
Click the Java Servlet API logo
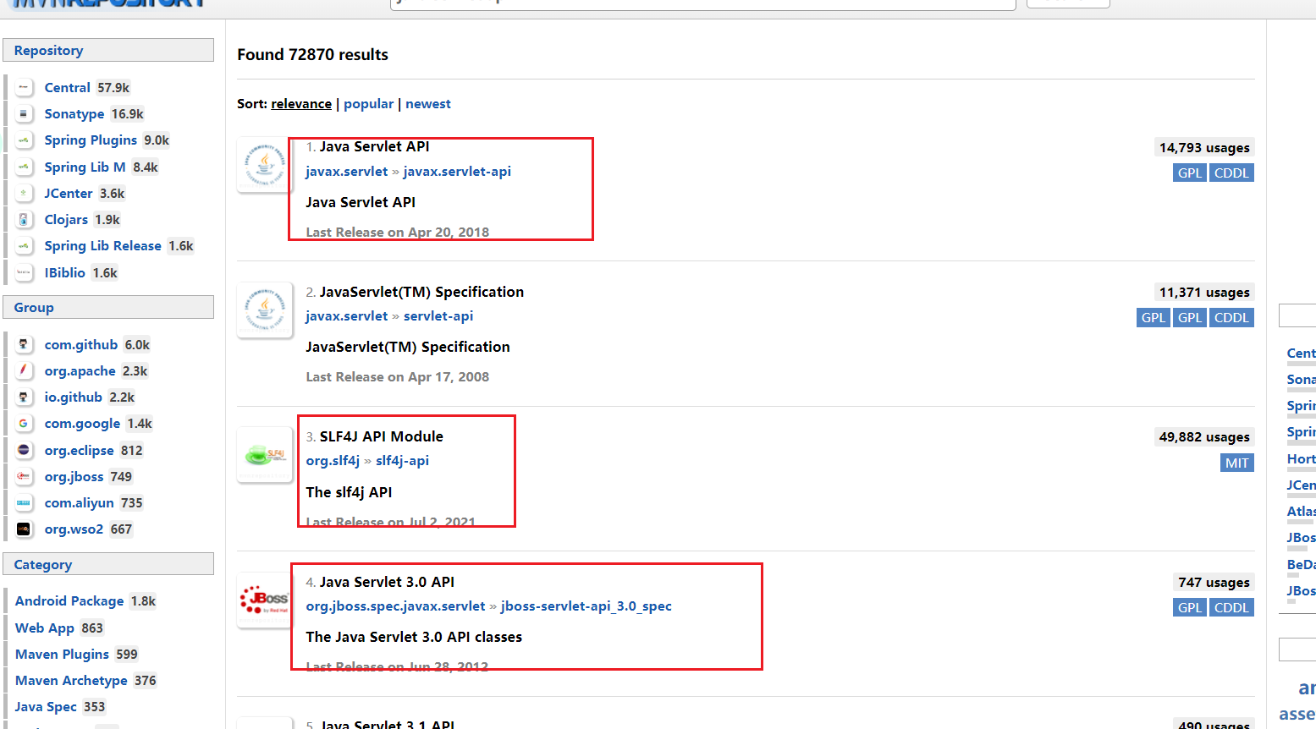click(x=265, y=165)
